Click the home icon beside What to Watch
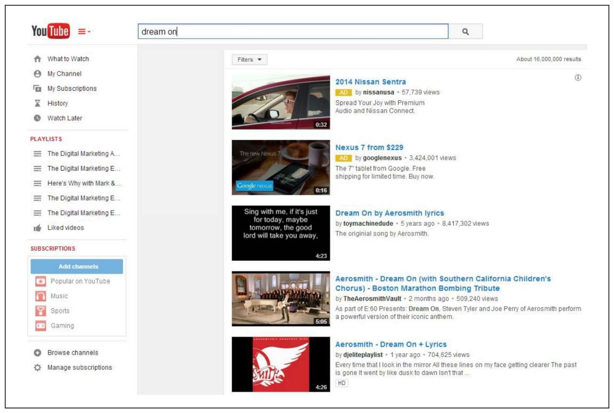 tap(37, 59)
